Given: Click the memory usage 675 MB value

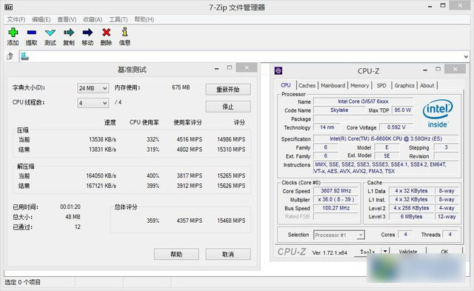Looking at the screenshot, I should click(181, 87).
